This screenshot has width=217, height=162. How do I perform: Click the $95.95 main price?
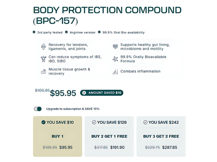(63, 93)
